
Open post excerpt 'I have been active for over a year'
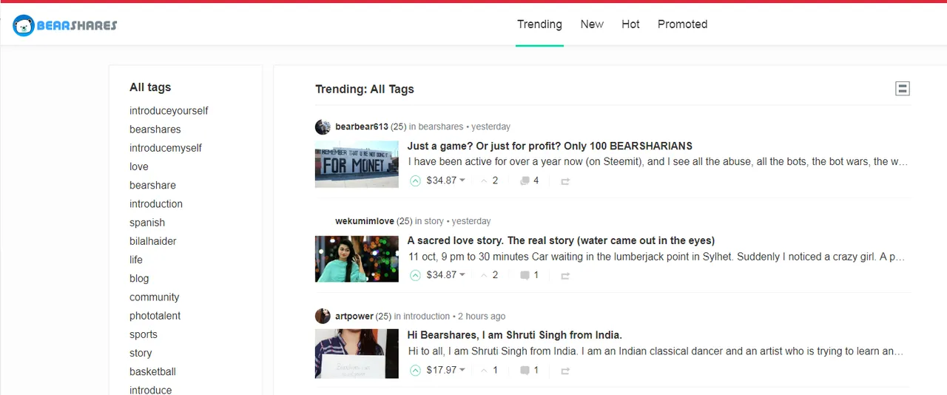[x=658, y=162]
